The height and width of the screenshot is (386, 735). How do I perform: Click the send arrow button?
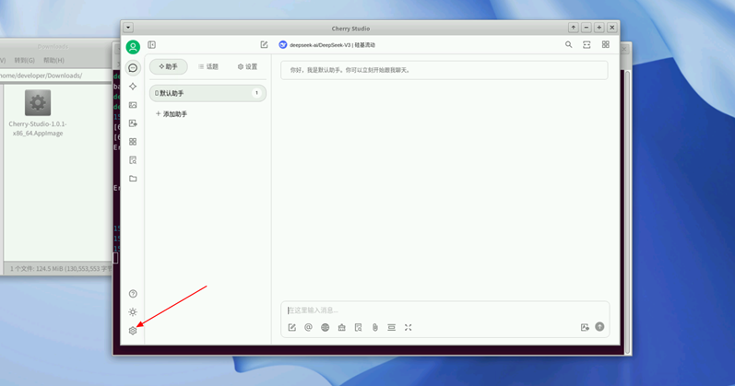point(599,327)
